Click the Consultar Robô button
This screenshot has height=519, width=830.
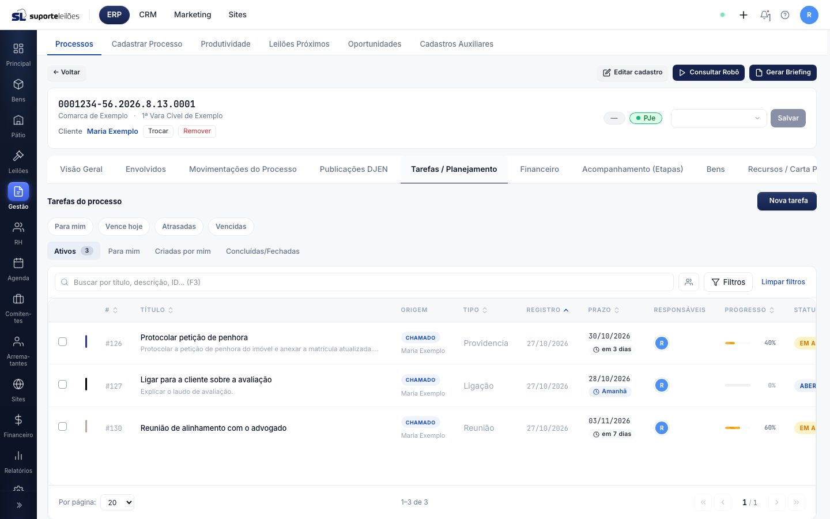(x=708, y=73)
